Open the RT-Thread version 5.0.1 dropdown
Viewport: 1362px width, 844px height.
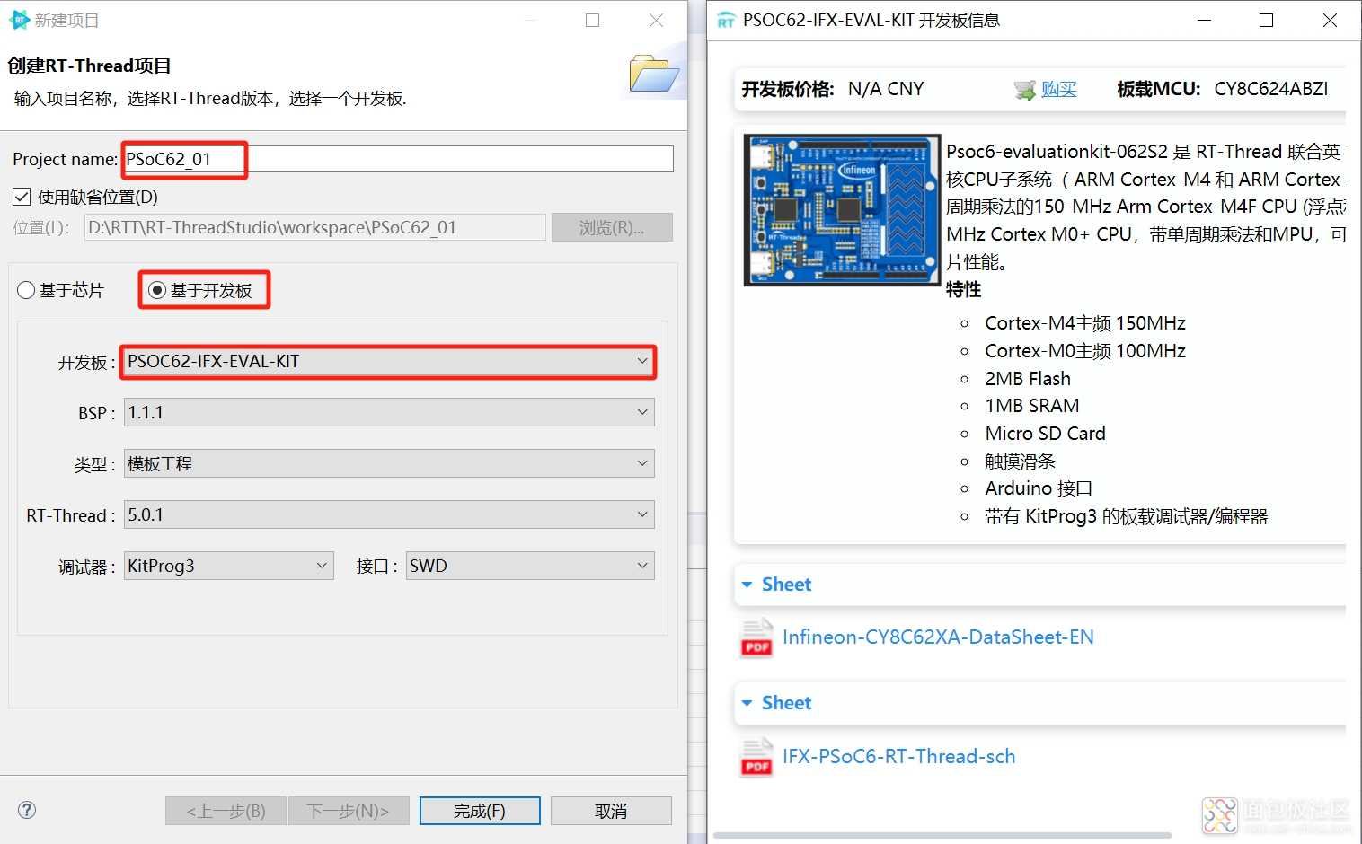tap(389, 514)
